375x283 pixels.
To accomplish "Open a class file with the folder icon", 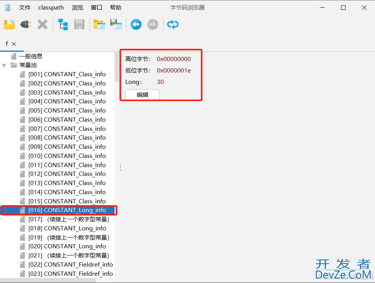I will point(9,24).
